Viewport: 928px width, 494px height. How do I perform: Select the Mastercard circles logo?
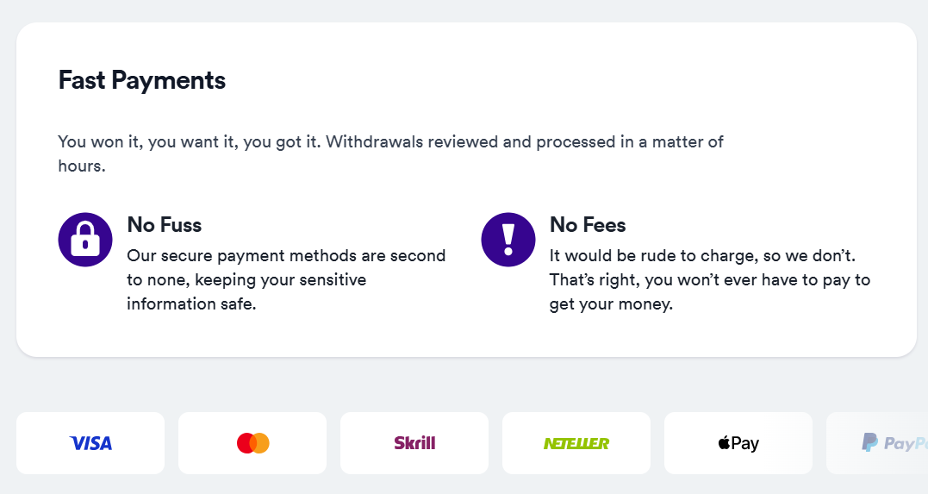252,443
